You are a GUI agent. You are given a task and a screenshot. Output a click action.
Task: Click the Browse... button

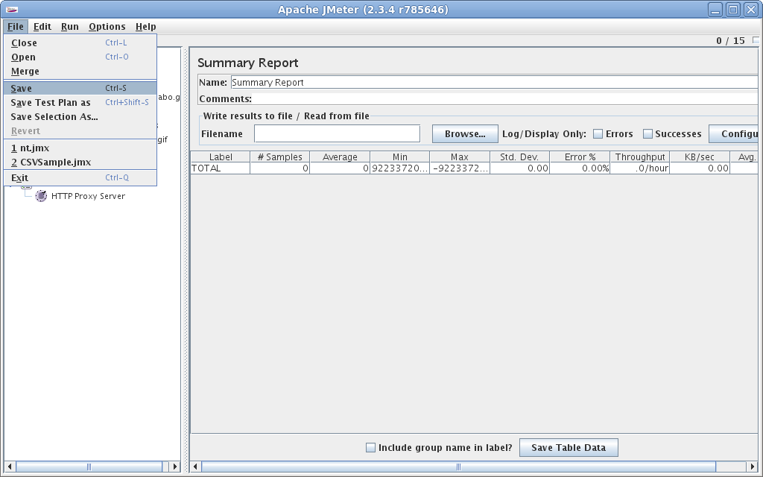pos(465,134)
